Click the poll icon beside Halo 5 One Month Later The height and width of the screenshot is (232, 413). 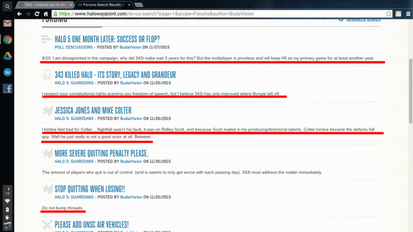coord(47,40)
